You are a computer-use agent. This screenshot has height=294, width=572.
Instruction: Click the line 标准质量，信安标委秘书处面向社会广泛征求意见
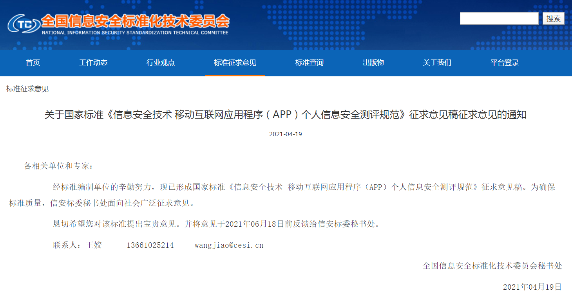[x=102, y=203]
